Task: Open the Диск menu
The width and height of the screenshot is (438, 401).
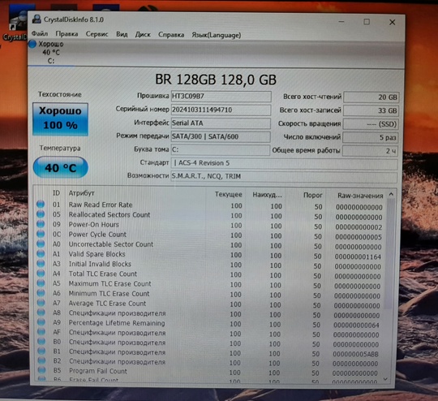Action: coord(143,35)
